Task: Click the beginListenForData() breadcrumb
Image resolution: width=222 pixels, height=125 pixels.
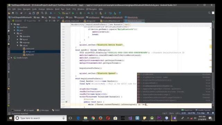Action: coord(97,25)
